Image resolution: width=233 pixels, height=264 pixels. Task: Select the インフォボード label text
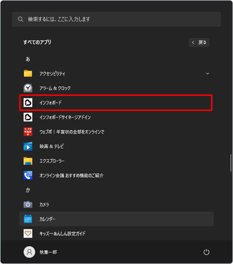tap(50, 102)
